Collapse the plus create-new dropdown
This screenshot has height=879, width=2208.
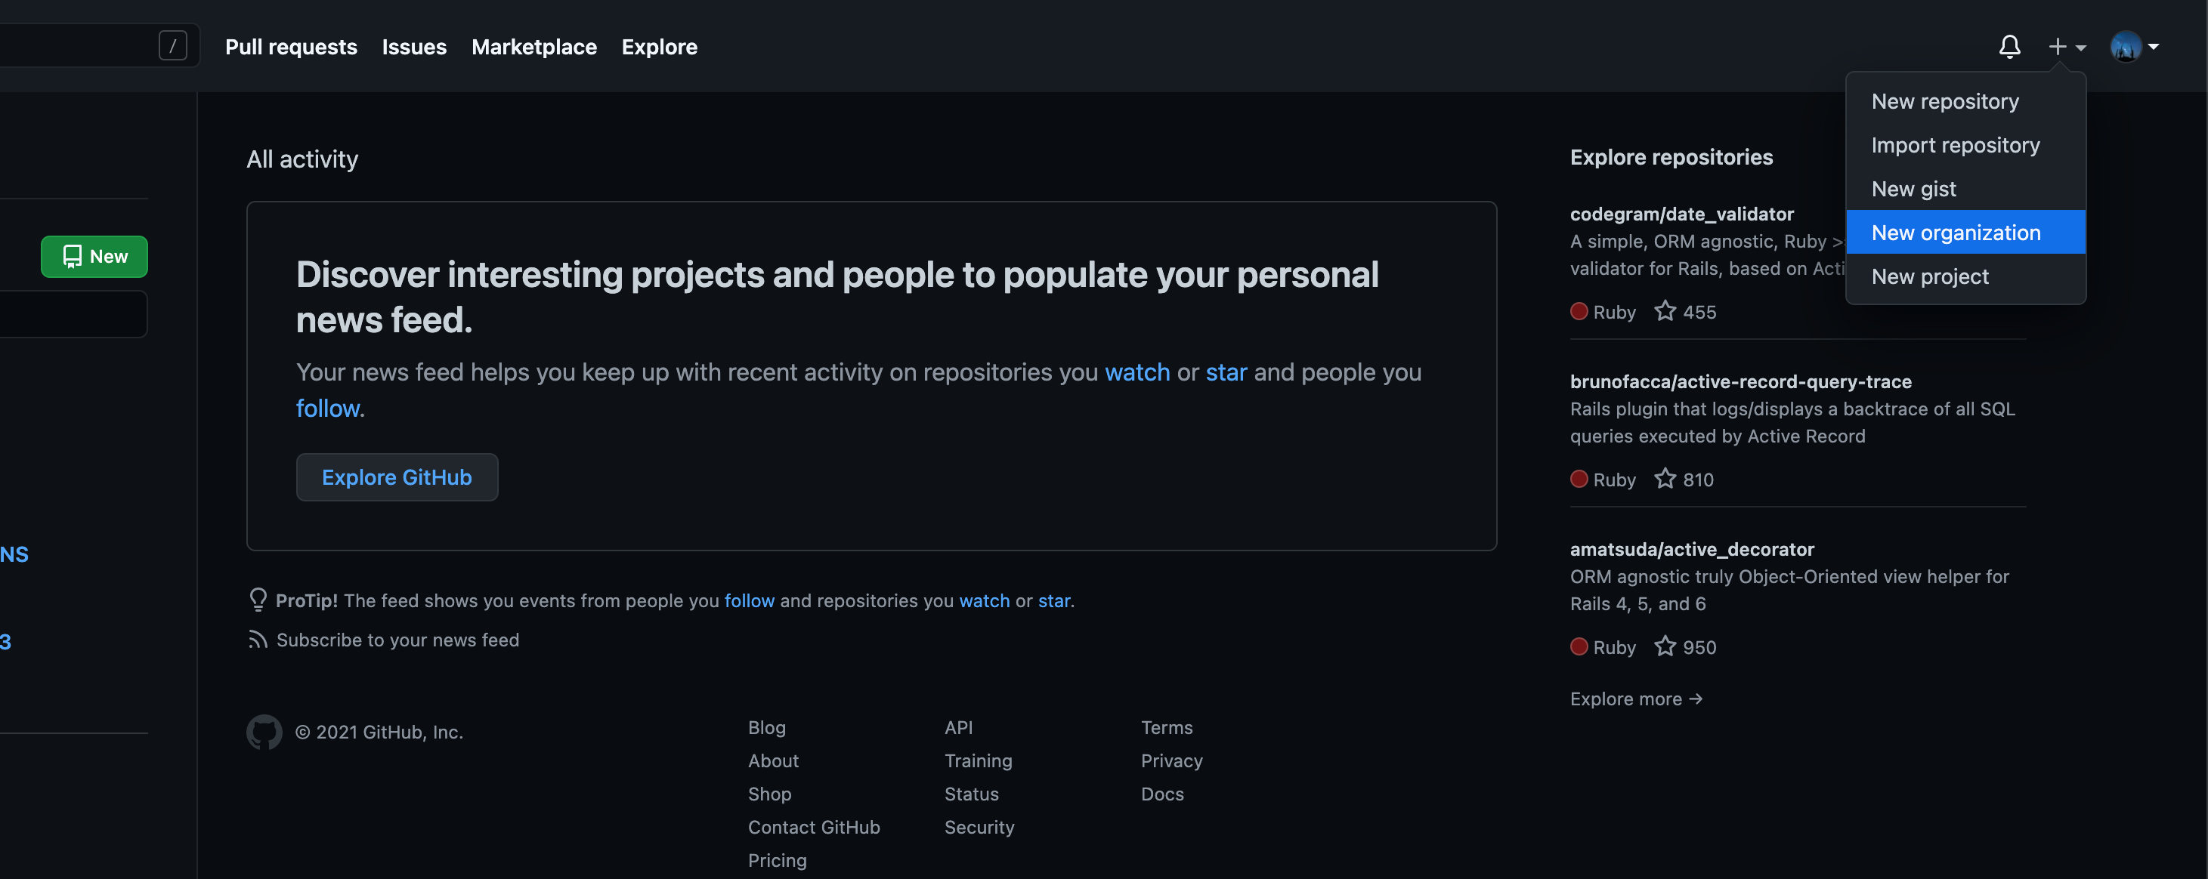point(2066,46)
